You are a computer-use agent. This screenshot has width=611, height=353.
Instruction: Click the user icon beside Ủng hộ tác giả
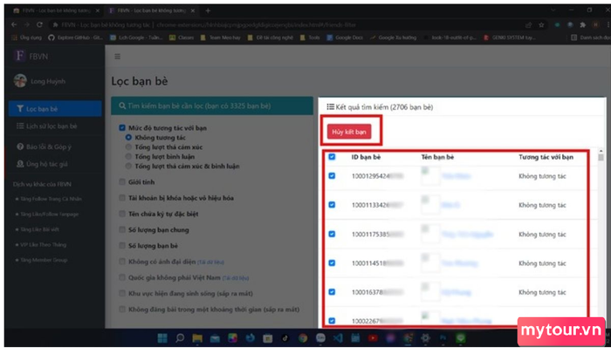coord(20,164)
